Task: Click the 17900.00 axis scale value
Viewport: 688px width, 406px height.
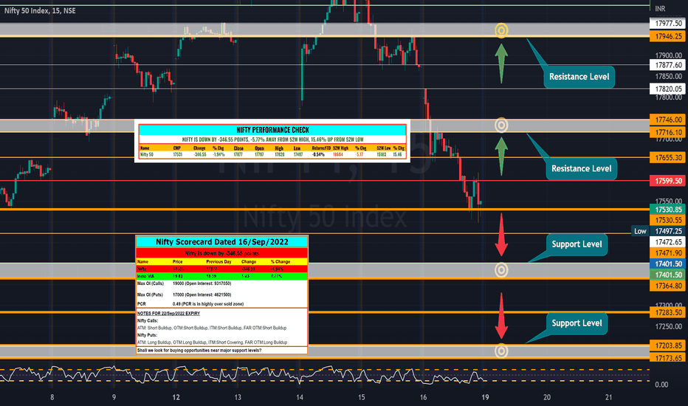Action: tap(668, 55)
